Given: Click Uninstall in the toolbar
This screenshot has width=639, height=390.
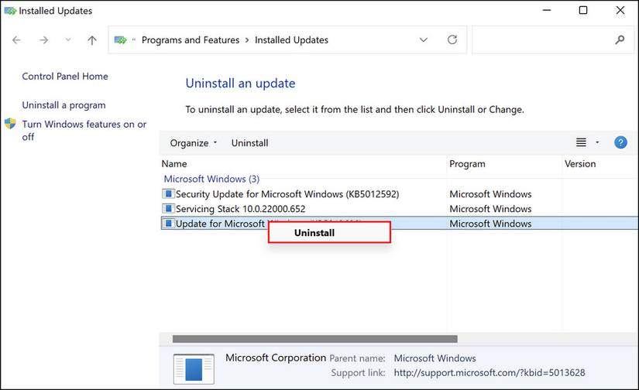Looking at the screenshot, I should 249,143.
